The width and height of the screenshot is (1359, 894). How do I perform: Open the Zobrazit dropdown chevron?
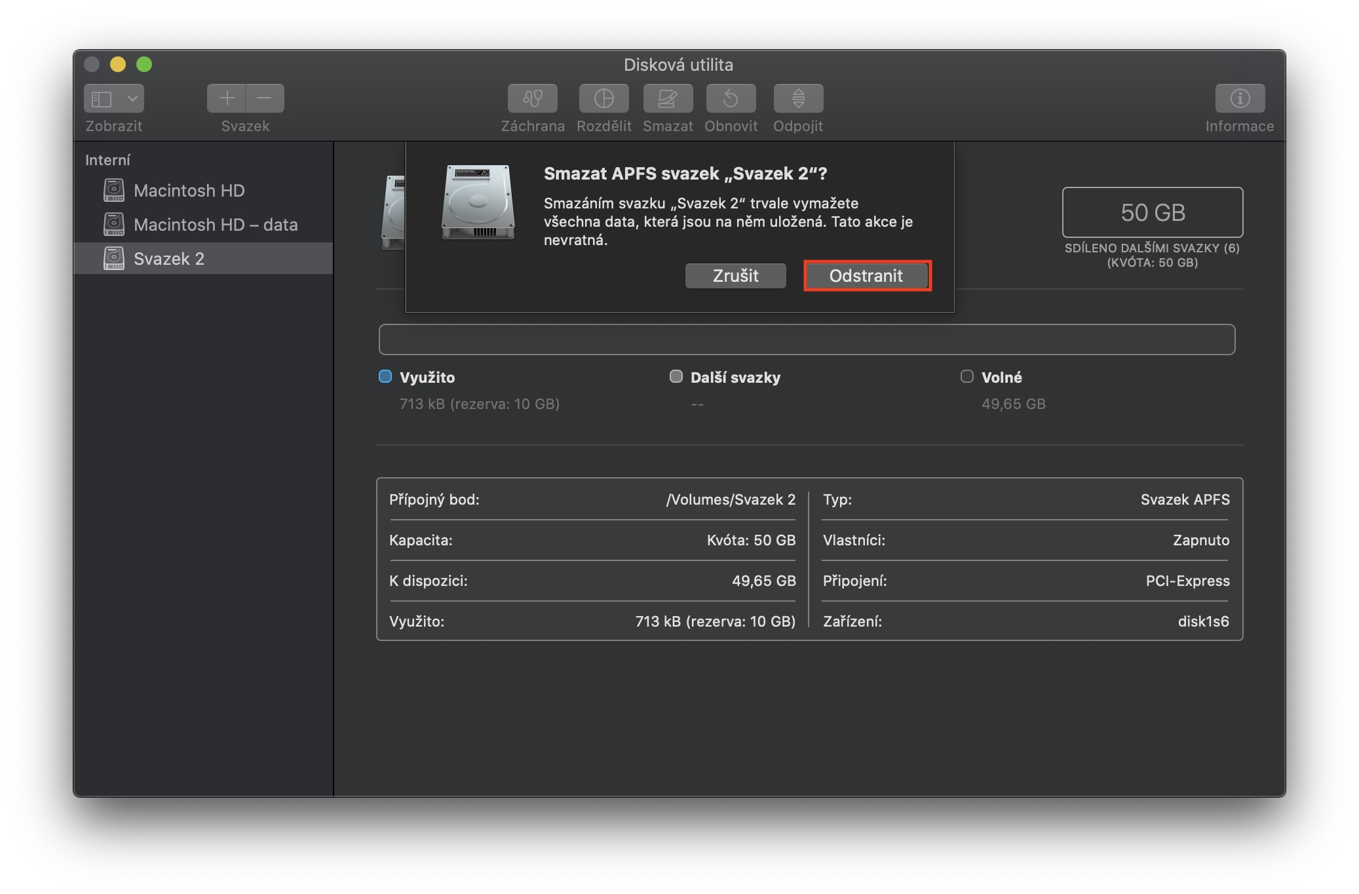pos(132,98)
